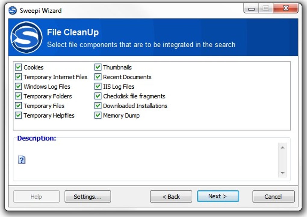Screen dimensions: 307x217
Task: Click the question mark help icon in Description
Action: click(x=22, y=160)
